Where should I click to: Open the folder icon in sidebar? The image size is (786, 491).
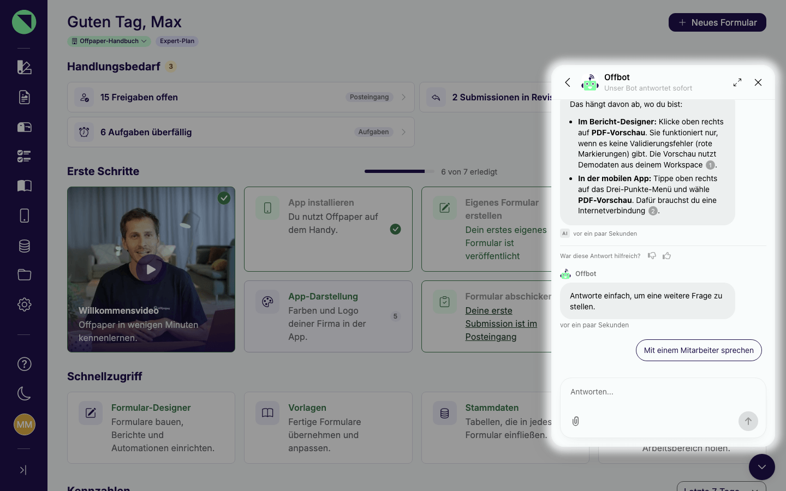(24, 275)
